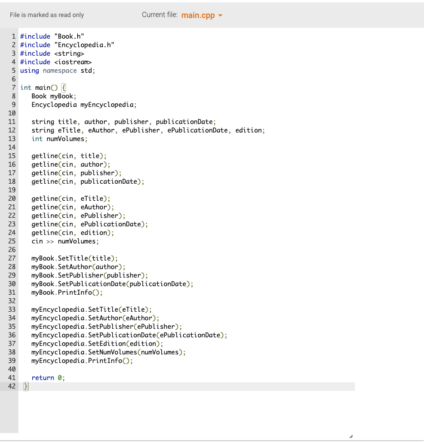Click 'myBook.SetTitle(title);' line
This screenshot has width=424, height=442.
click(x=75, y=258)
